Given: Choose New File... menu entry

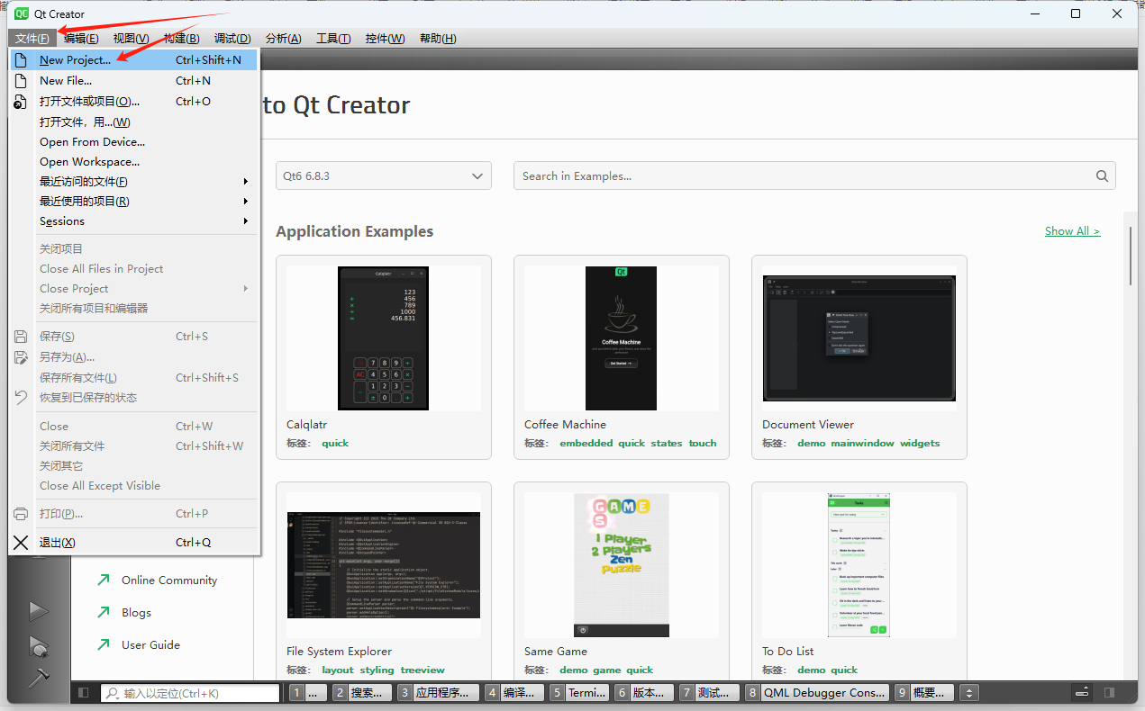Looking at the screenshot, I should (x=133, y=80).
